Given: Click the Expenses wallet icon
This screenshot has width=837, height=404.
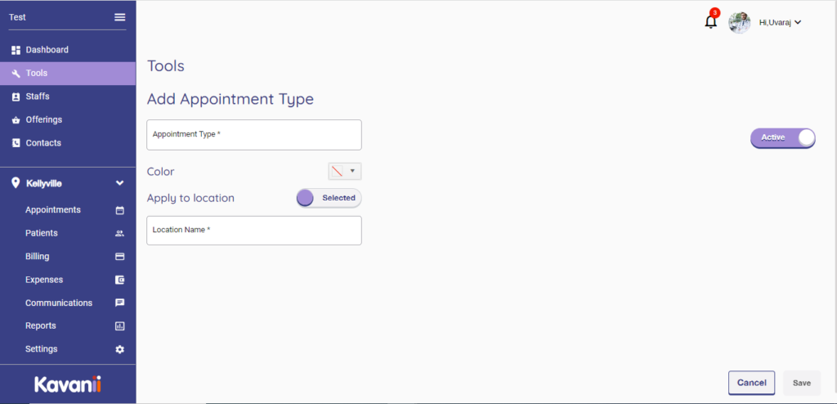Looking at the screenshot, I should click(x=120, y=280).
